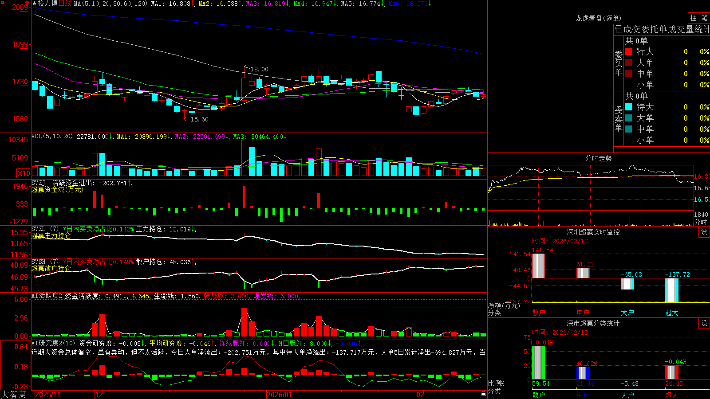Click the 深市超赢分类统计 panel title
The height and width of the screenshot is (399, 710).
(x=593, y=323)
